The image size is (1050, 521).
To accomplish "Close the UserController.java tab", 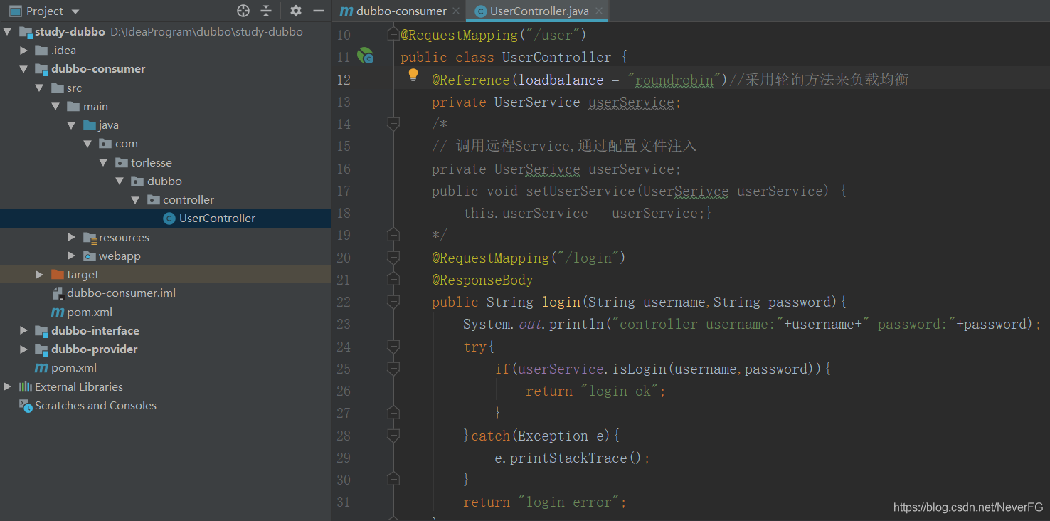I will point(599,11).
